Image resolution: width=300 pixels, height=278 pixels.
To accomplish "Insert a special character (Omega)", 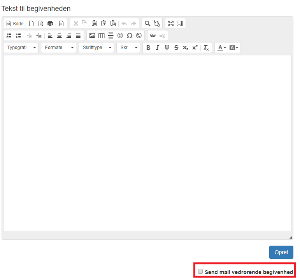I will (130, 35).
